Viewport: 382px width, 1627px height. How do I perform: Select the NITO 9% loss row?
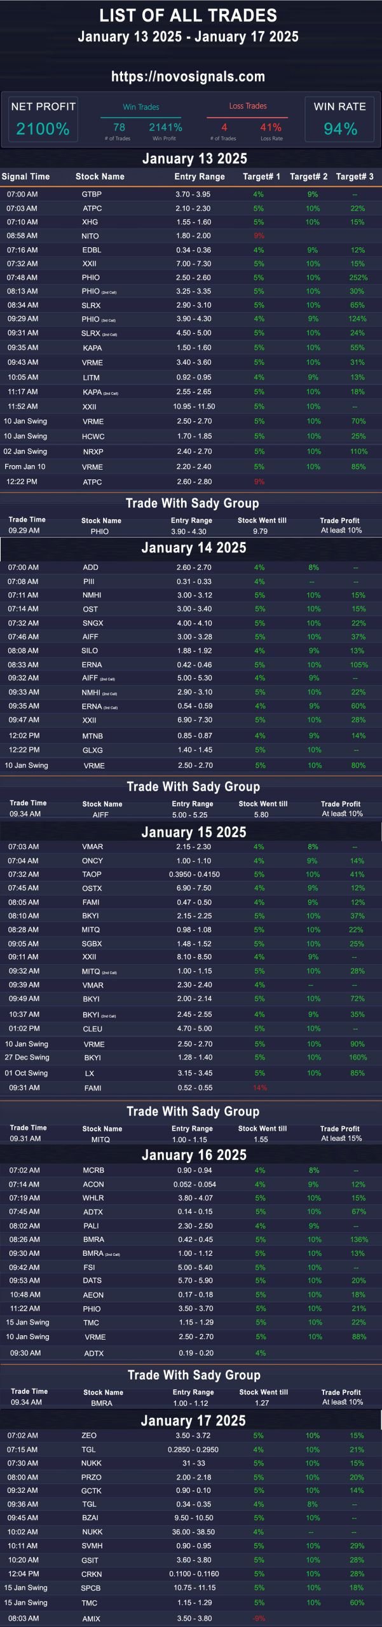[191, 236]
